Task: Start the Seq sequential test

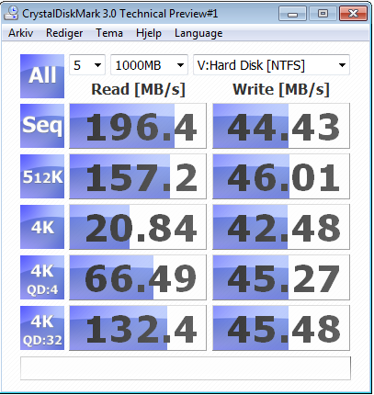Action: tap(42, 126)
